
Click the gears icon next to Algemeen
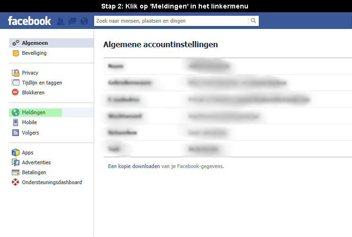coord(16,43)
